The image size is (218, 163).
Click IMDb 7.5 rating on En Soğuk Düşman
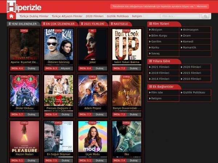pos(51,160)
